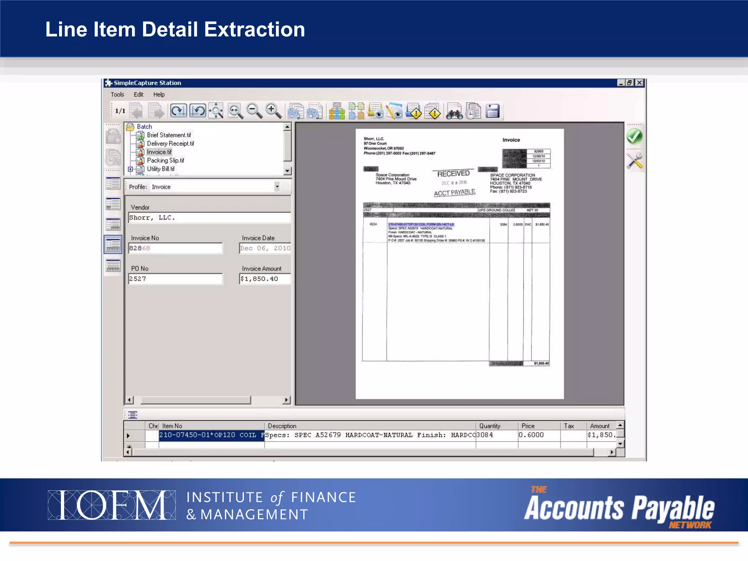
Task: Click the Description column header
Action: [x=370, y=426]
